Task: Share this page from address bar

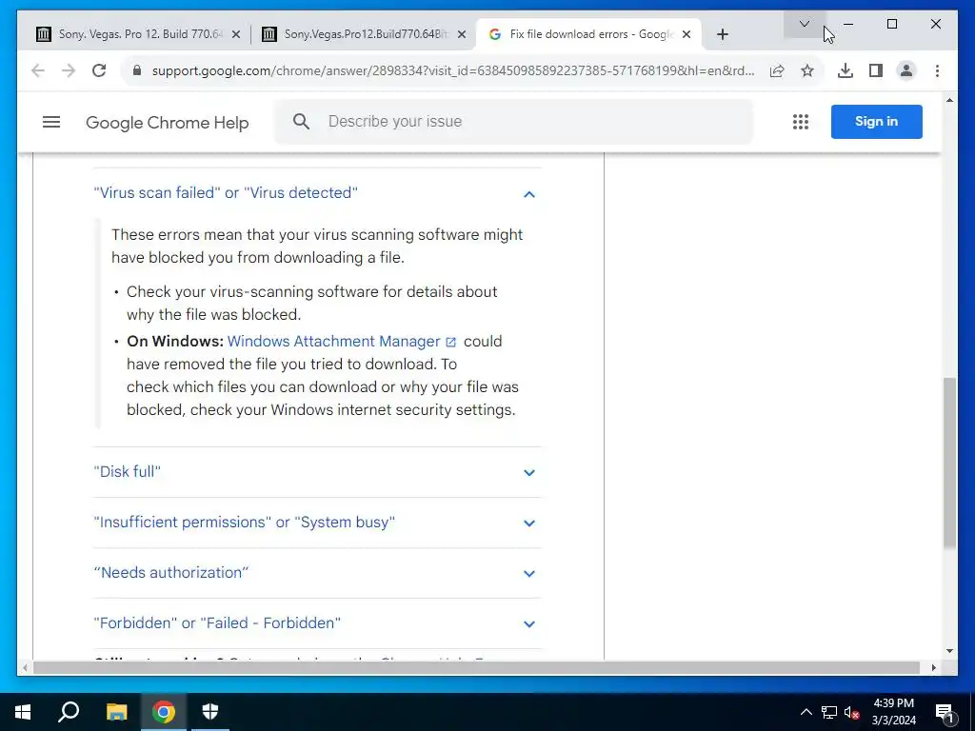Action: pos(777,70)
